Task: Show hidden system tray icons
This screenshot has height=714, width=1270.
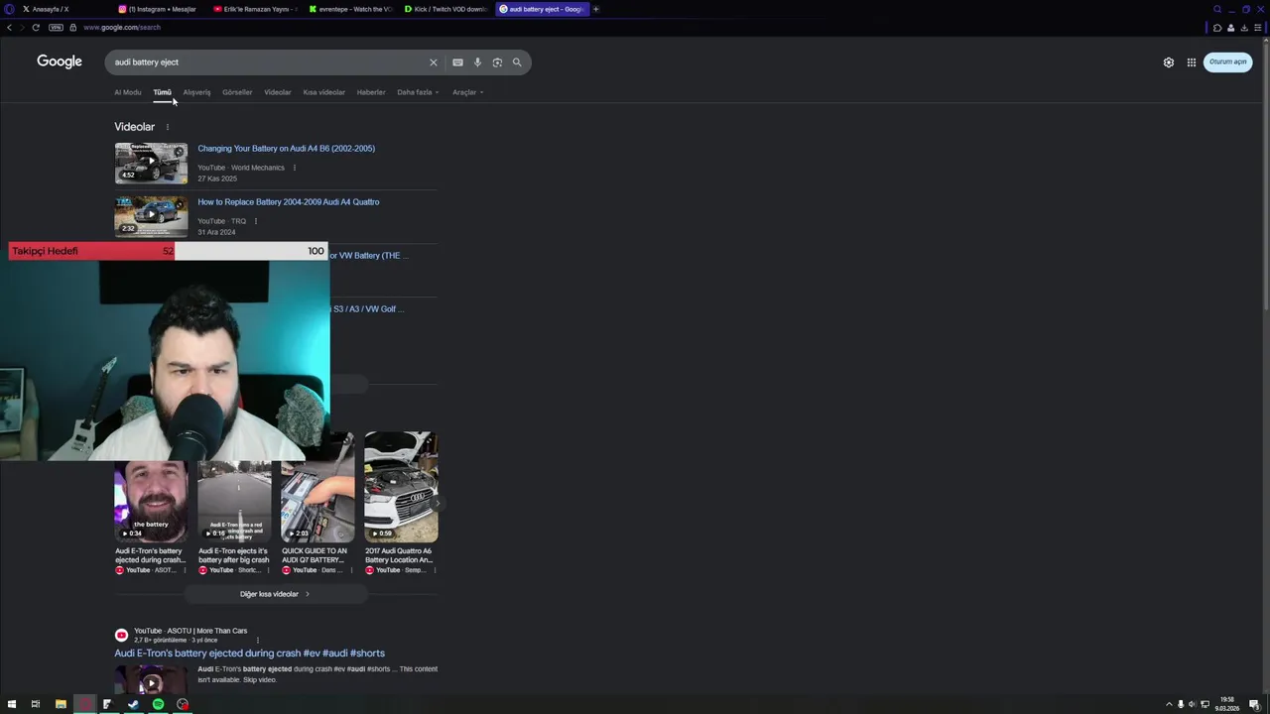Action: (1168, 704)
